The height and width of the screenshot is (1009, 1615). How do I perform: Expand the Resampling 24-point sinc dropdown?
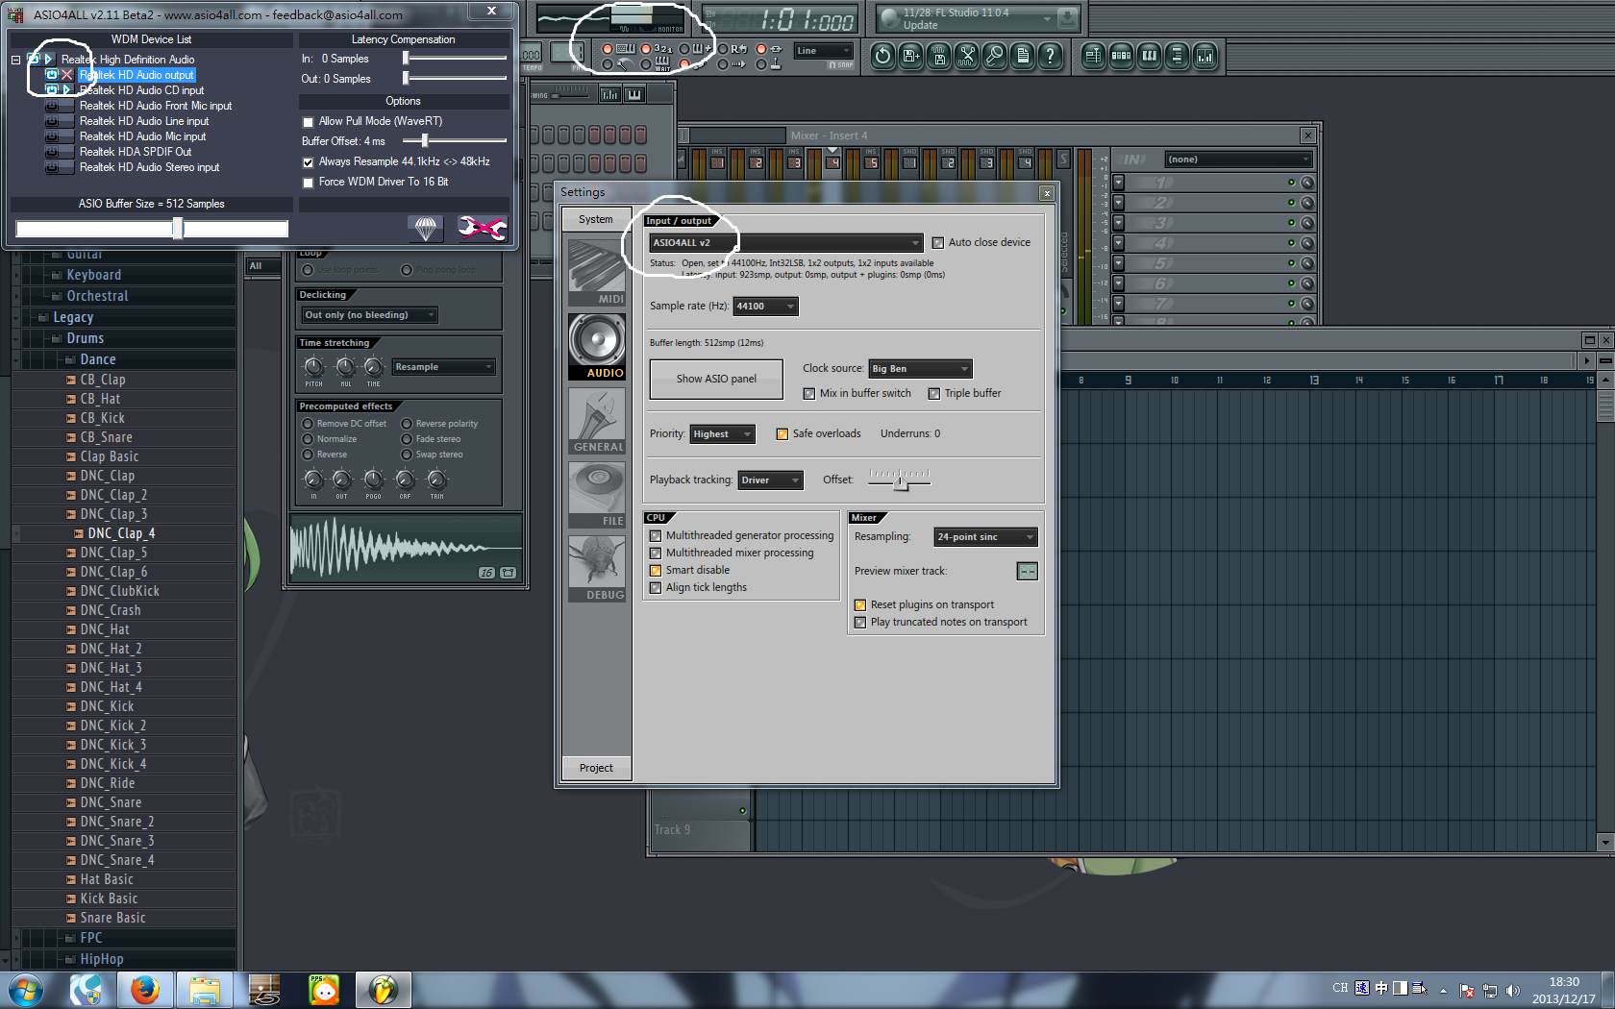[985, 537]
